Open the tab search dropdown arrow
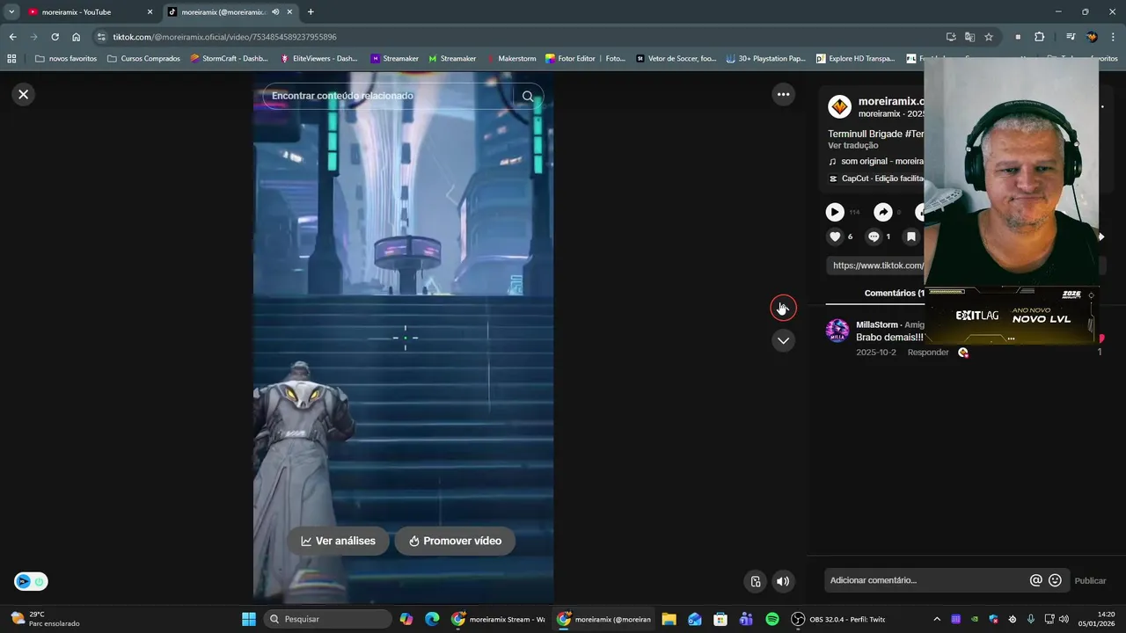Viewport: 1126px width, 633px height. point(11,12)
